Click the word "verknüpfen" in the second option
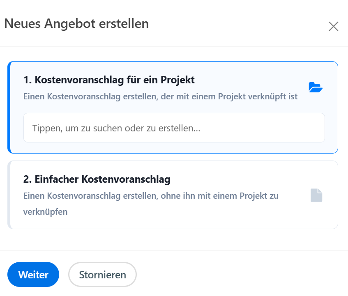Viewport: 348px width, 296px height. [x=45, y=212]
